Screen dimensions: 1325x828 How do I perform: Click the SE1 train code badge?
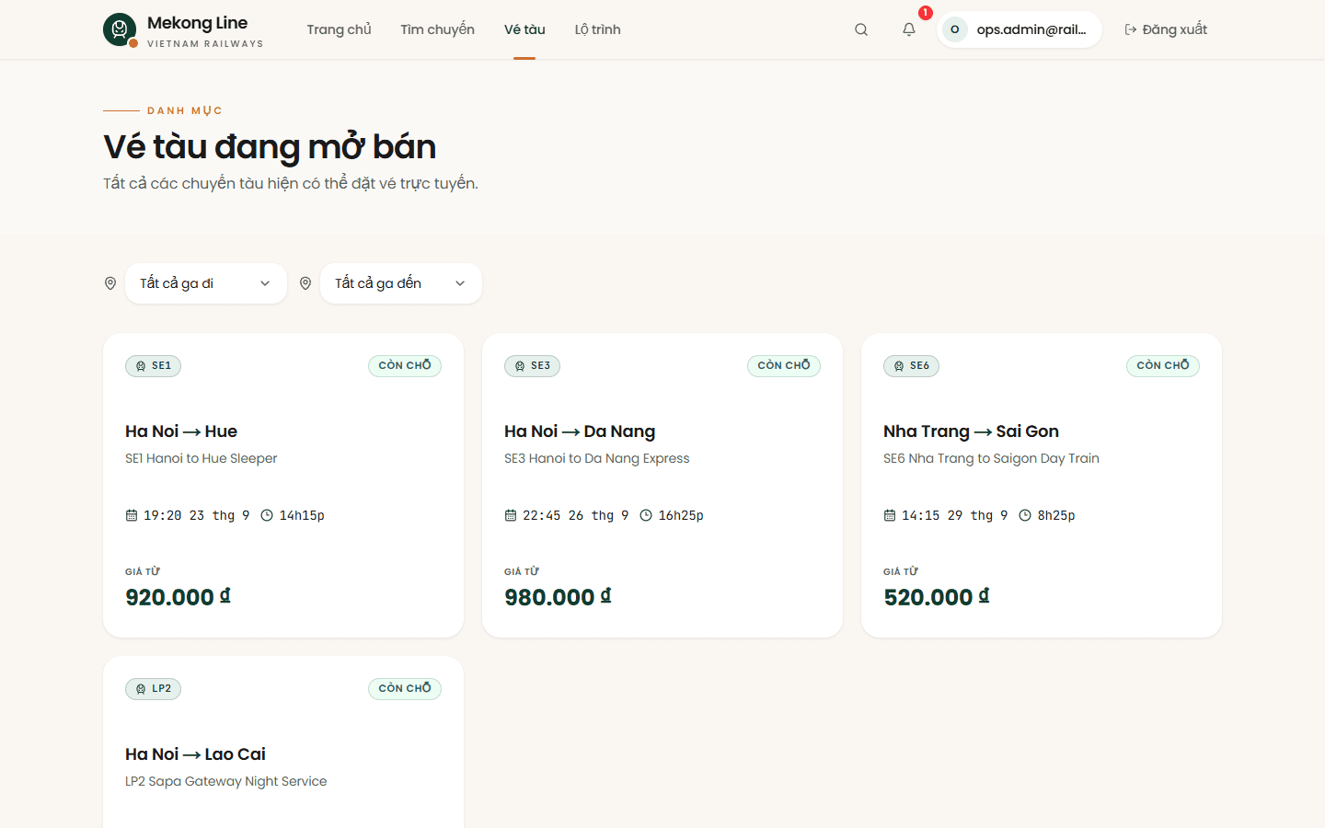[x=153, y=365]
